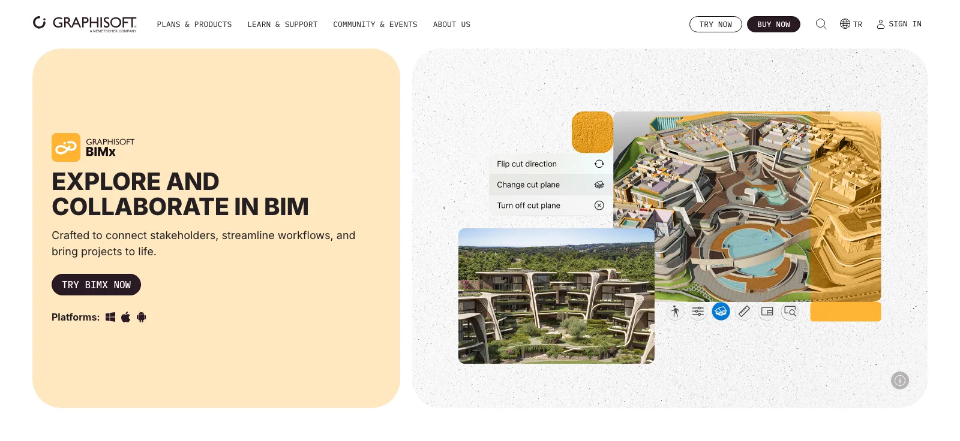Click the blue cut plane icon
The width and height of the screenshot is (960, 441).
[721, 312]
